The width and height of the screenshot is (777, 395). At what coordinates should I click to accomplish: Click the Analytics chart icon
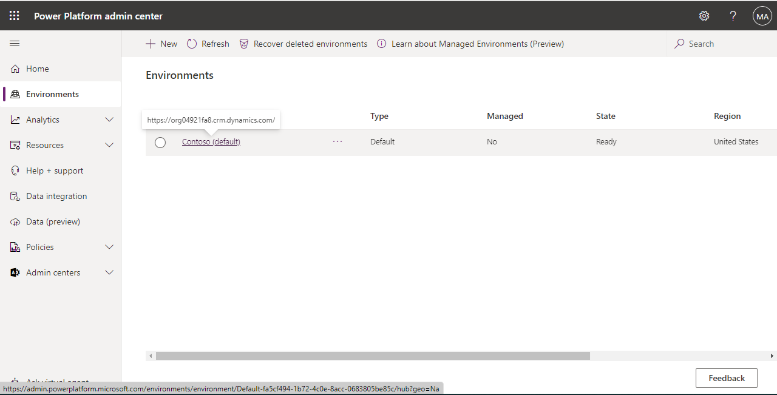click(x=15, y=120)
